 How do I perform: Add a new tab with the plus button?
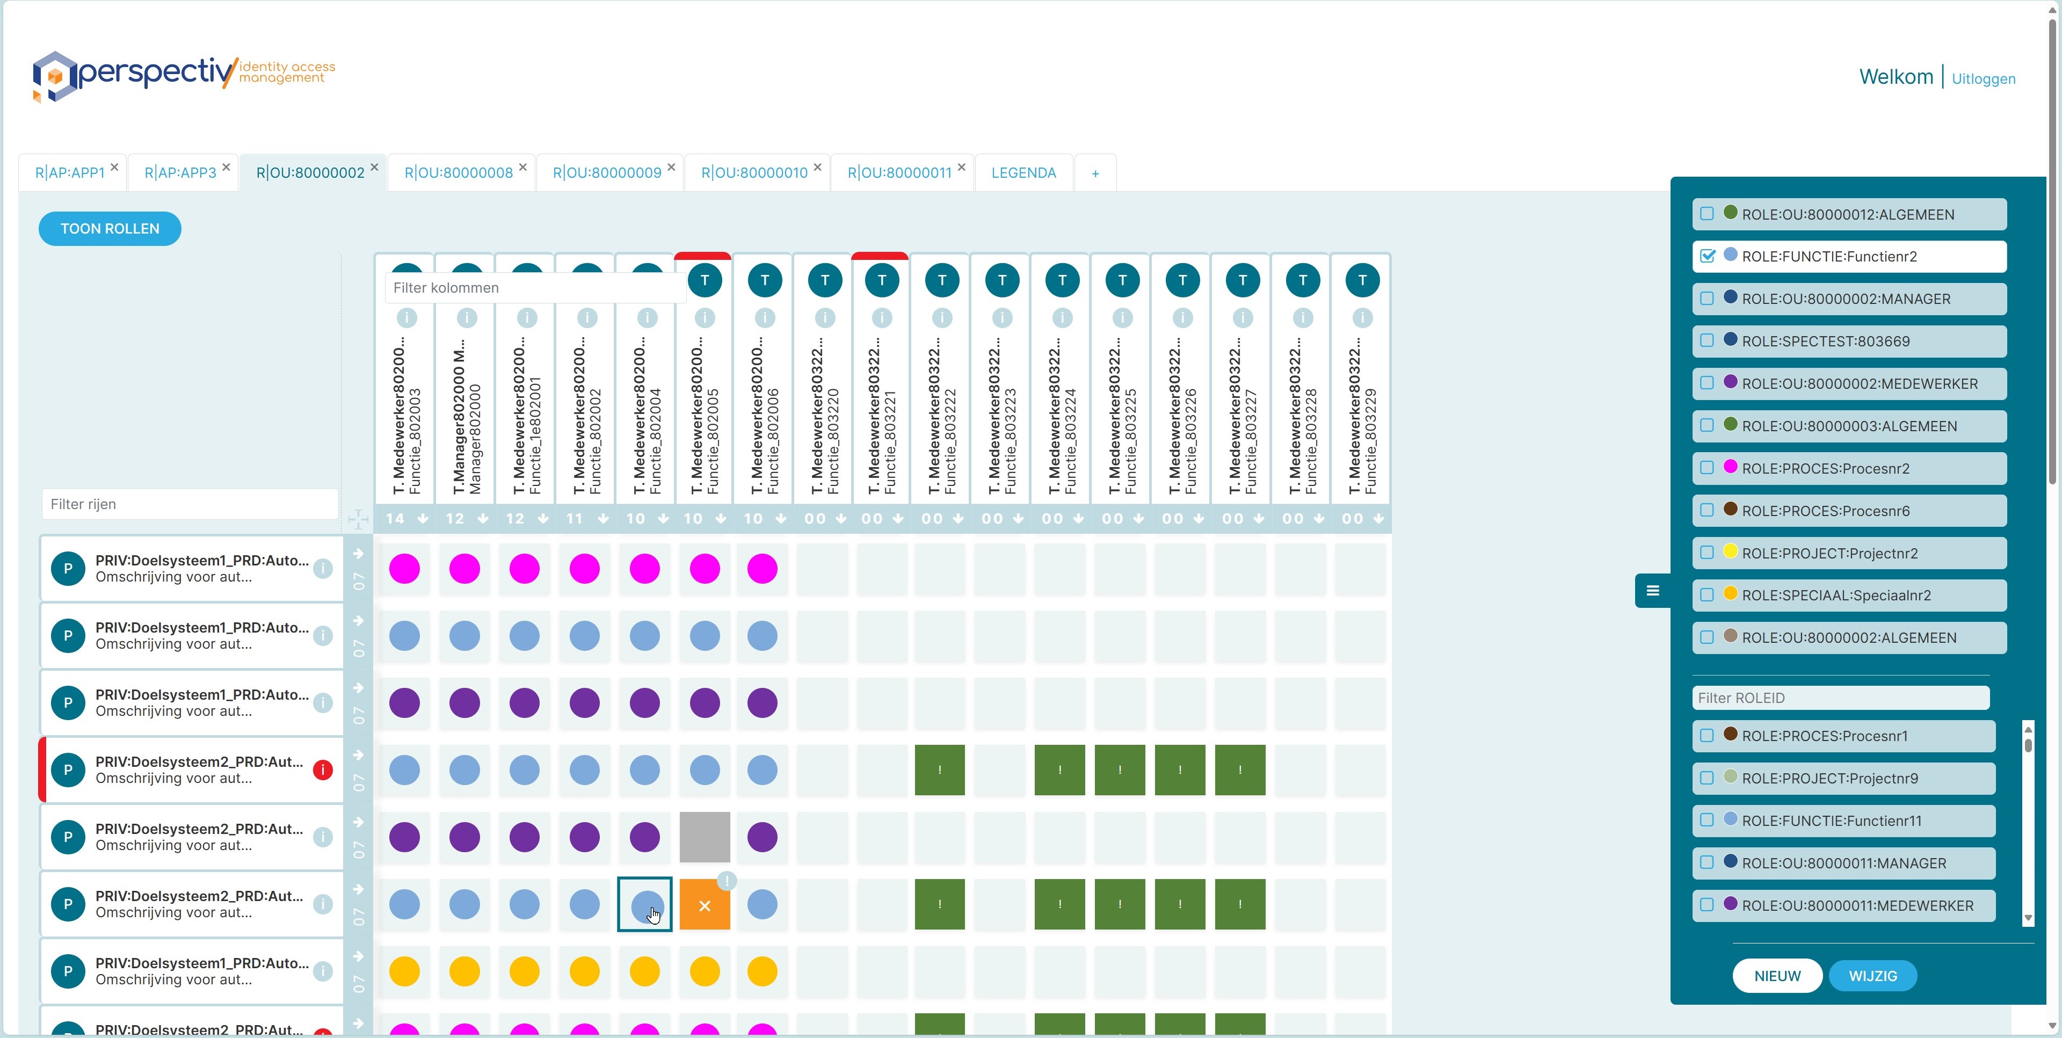[x=1095, y=173]
